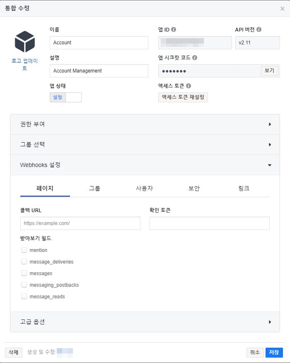Close the 통합 수정 dialog with the X

283,9
